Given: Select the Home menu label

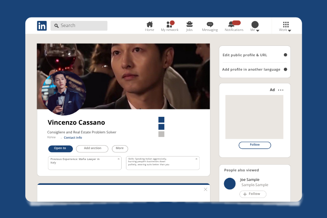Looking at the screenshot, I should [x=150, y=30].
